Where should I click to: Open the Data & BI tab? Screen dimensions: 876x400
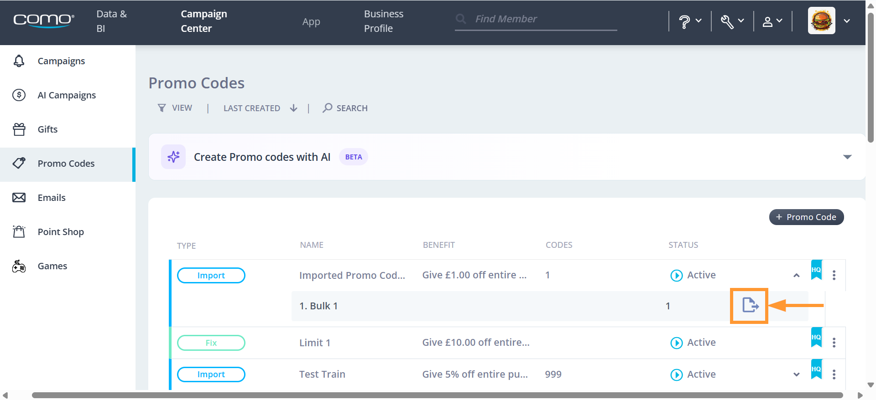112,21
